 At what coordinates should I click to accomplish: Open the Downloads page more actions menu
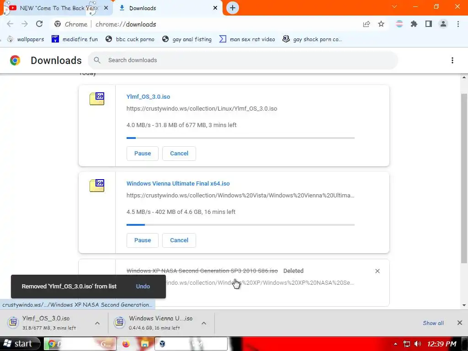pos(452,60)
